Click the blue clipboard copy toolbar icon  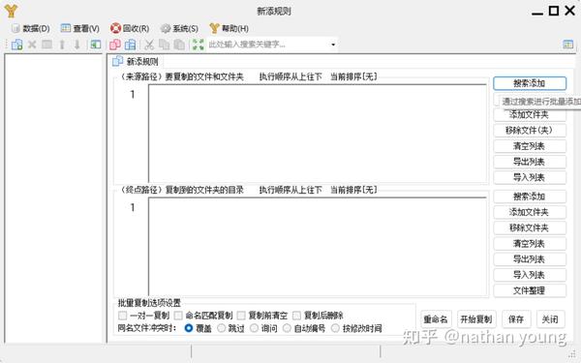coord(130,45)
